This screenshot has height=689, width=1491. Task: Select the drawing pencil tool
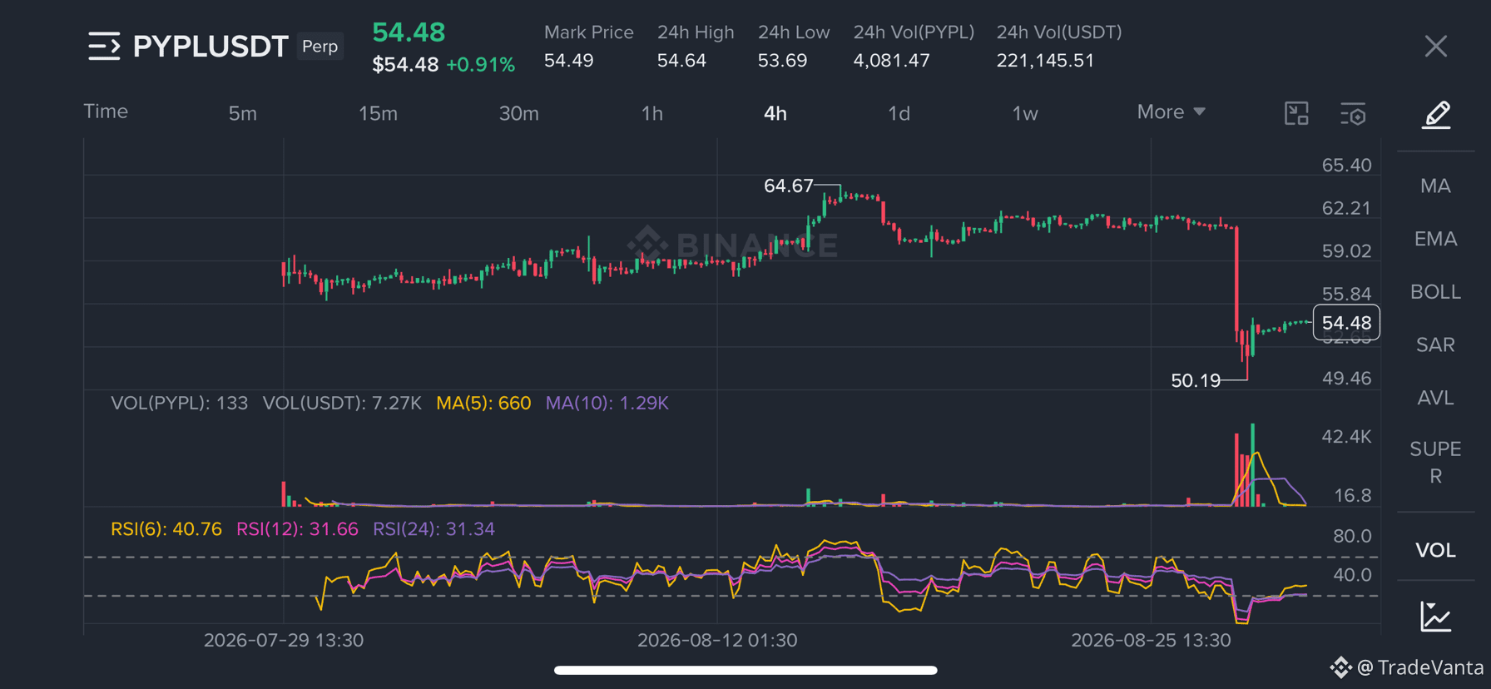pos(1436,114)
